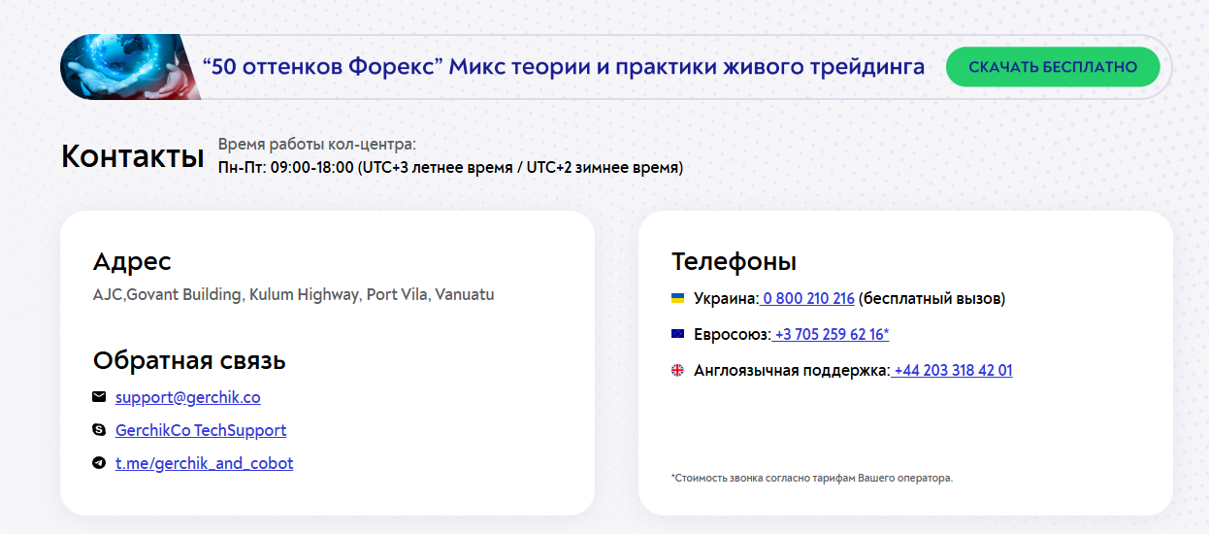Click the glowing globe banner image

point(130,67)
